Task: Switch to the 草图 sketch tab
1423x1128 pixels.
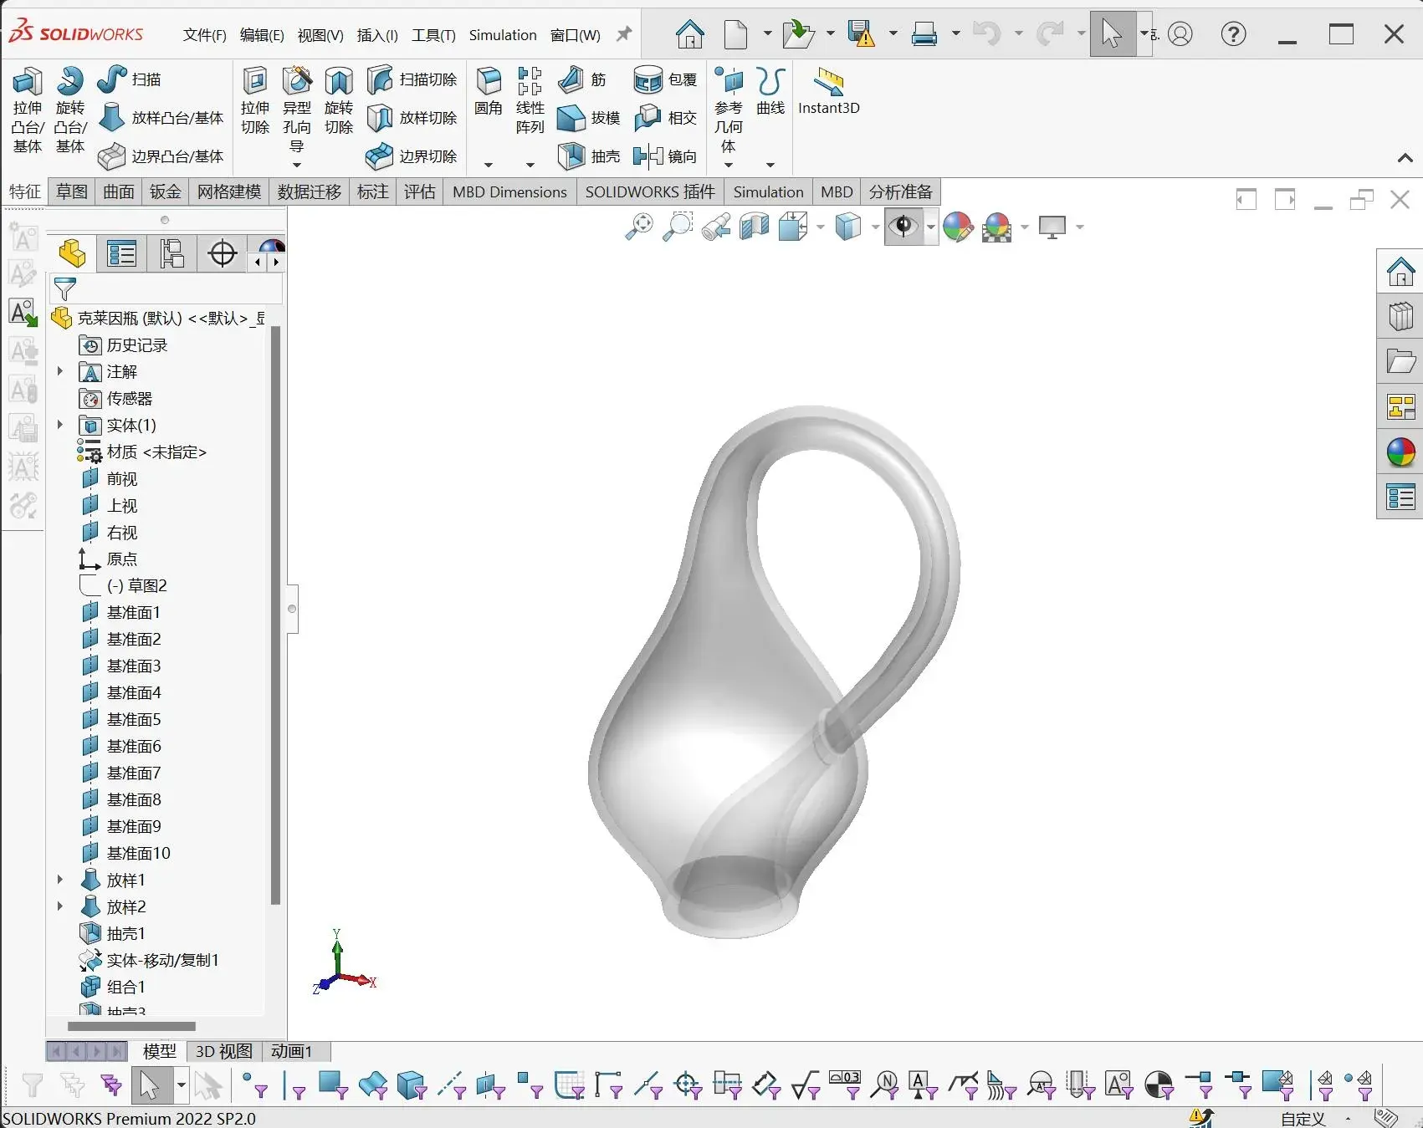Action: pyautogui.click(x=72, y=191)
